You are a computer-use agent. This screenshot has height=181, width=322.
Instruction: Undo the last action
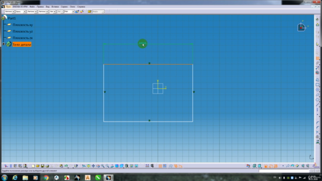66,166
